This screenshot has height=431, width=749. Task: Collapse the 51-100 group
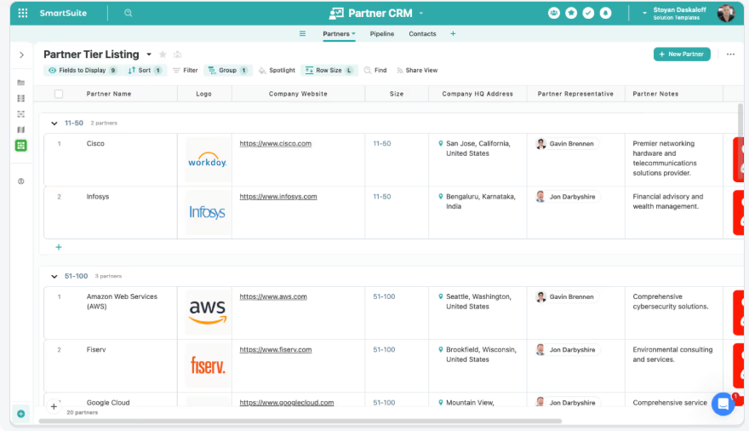(x=54, y=276)
